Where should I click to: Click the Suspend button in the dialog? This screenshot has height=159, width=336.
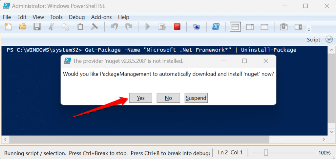(x=196, y=98)
